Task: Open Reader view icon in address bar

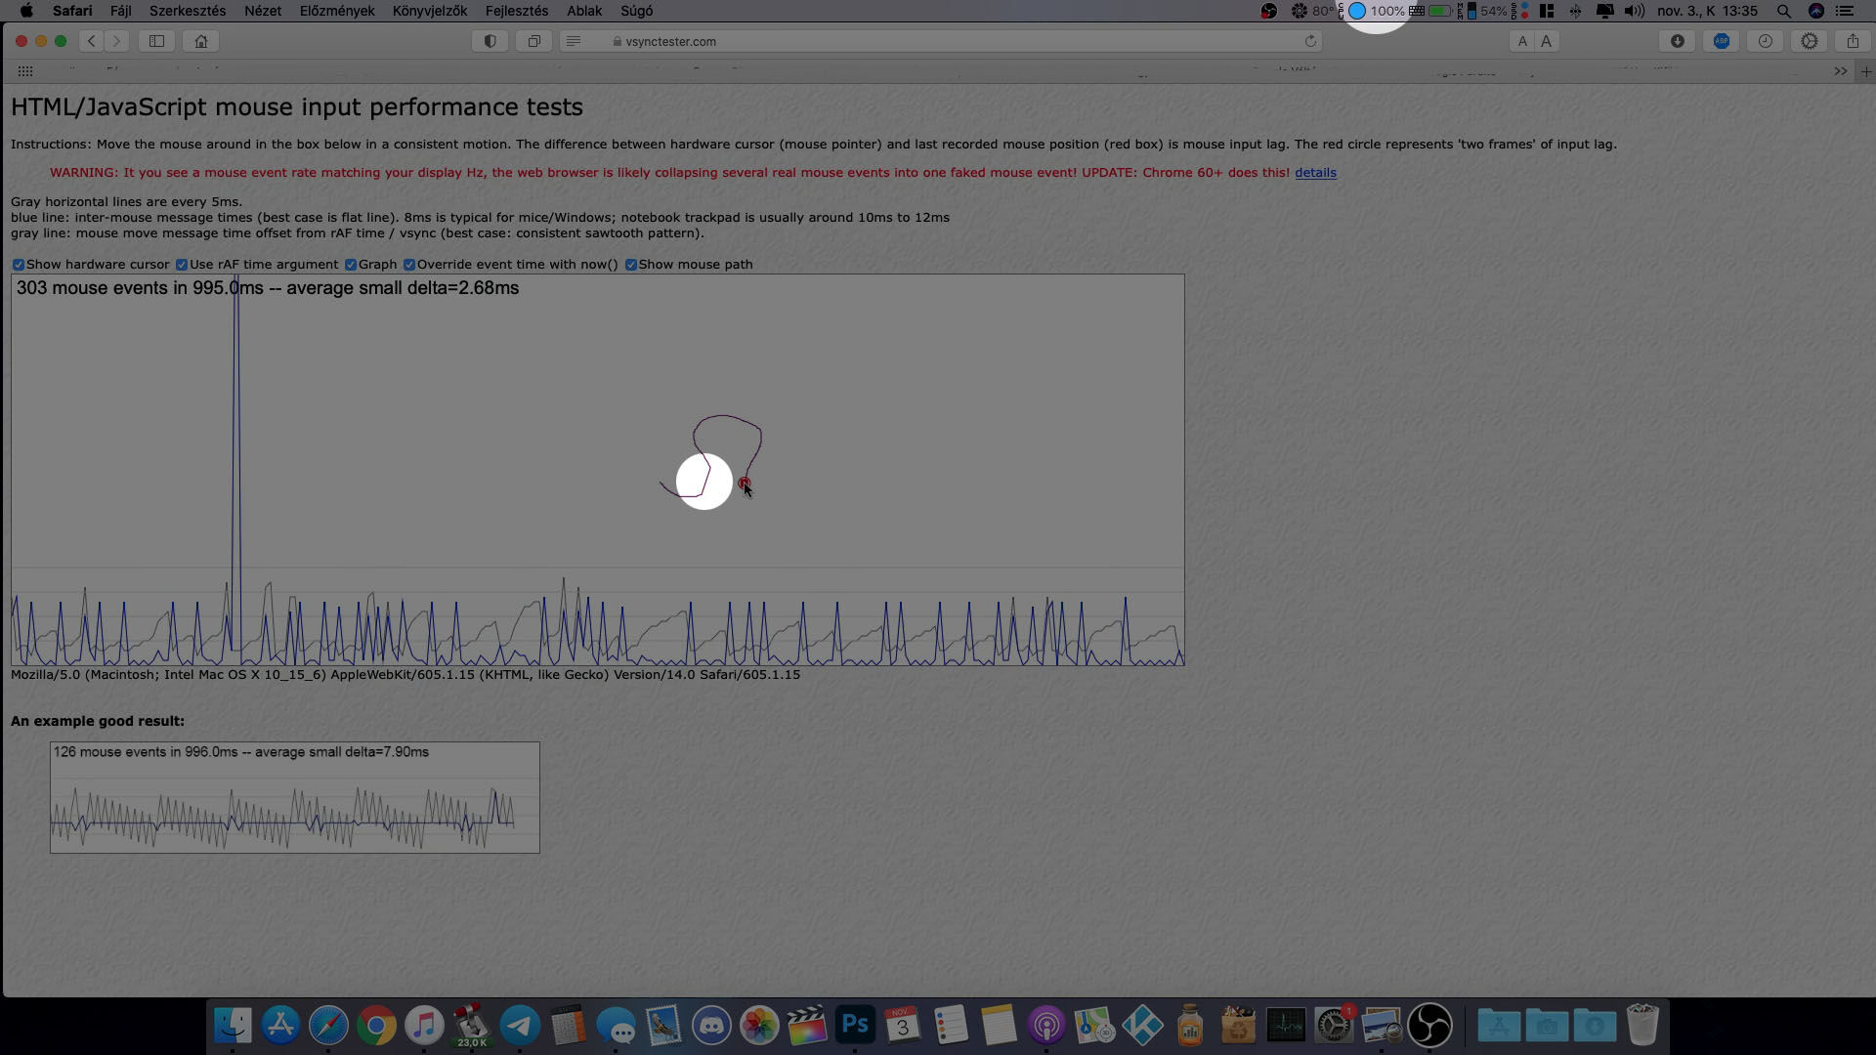Action: point(575,41)
